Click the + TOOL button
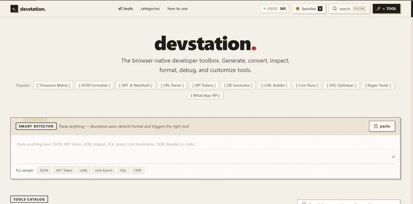 click(x=386, y=9)
